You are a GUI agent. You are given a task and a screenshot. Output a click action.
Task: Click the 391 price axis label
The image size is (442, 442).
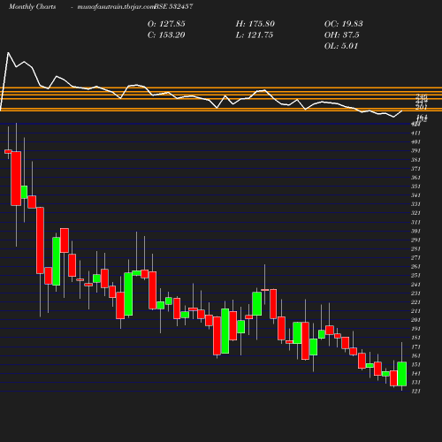click(x=415, y=151)
